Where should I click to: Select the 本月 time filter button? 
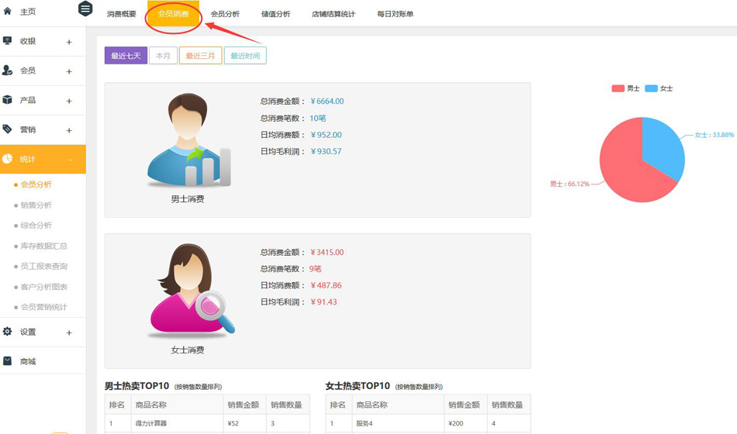click(163, 56)
